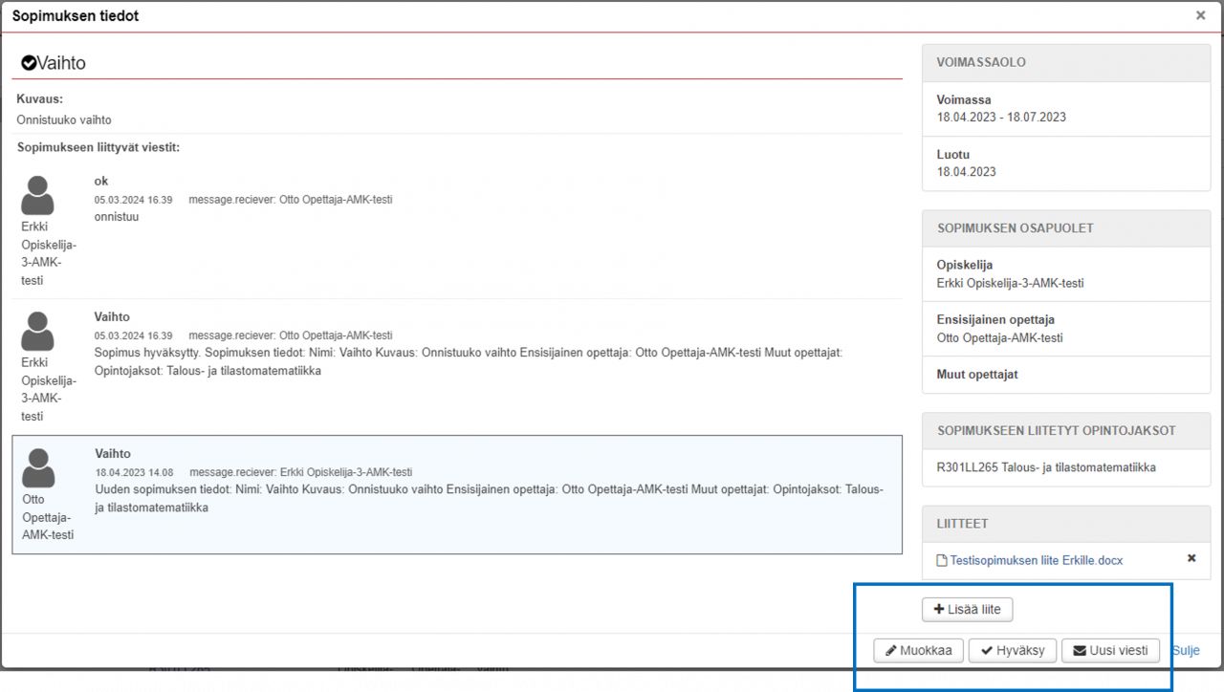Click the Muokkaa button

pyautogui.click(x=918, y=651)
